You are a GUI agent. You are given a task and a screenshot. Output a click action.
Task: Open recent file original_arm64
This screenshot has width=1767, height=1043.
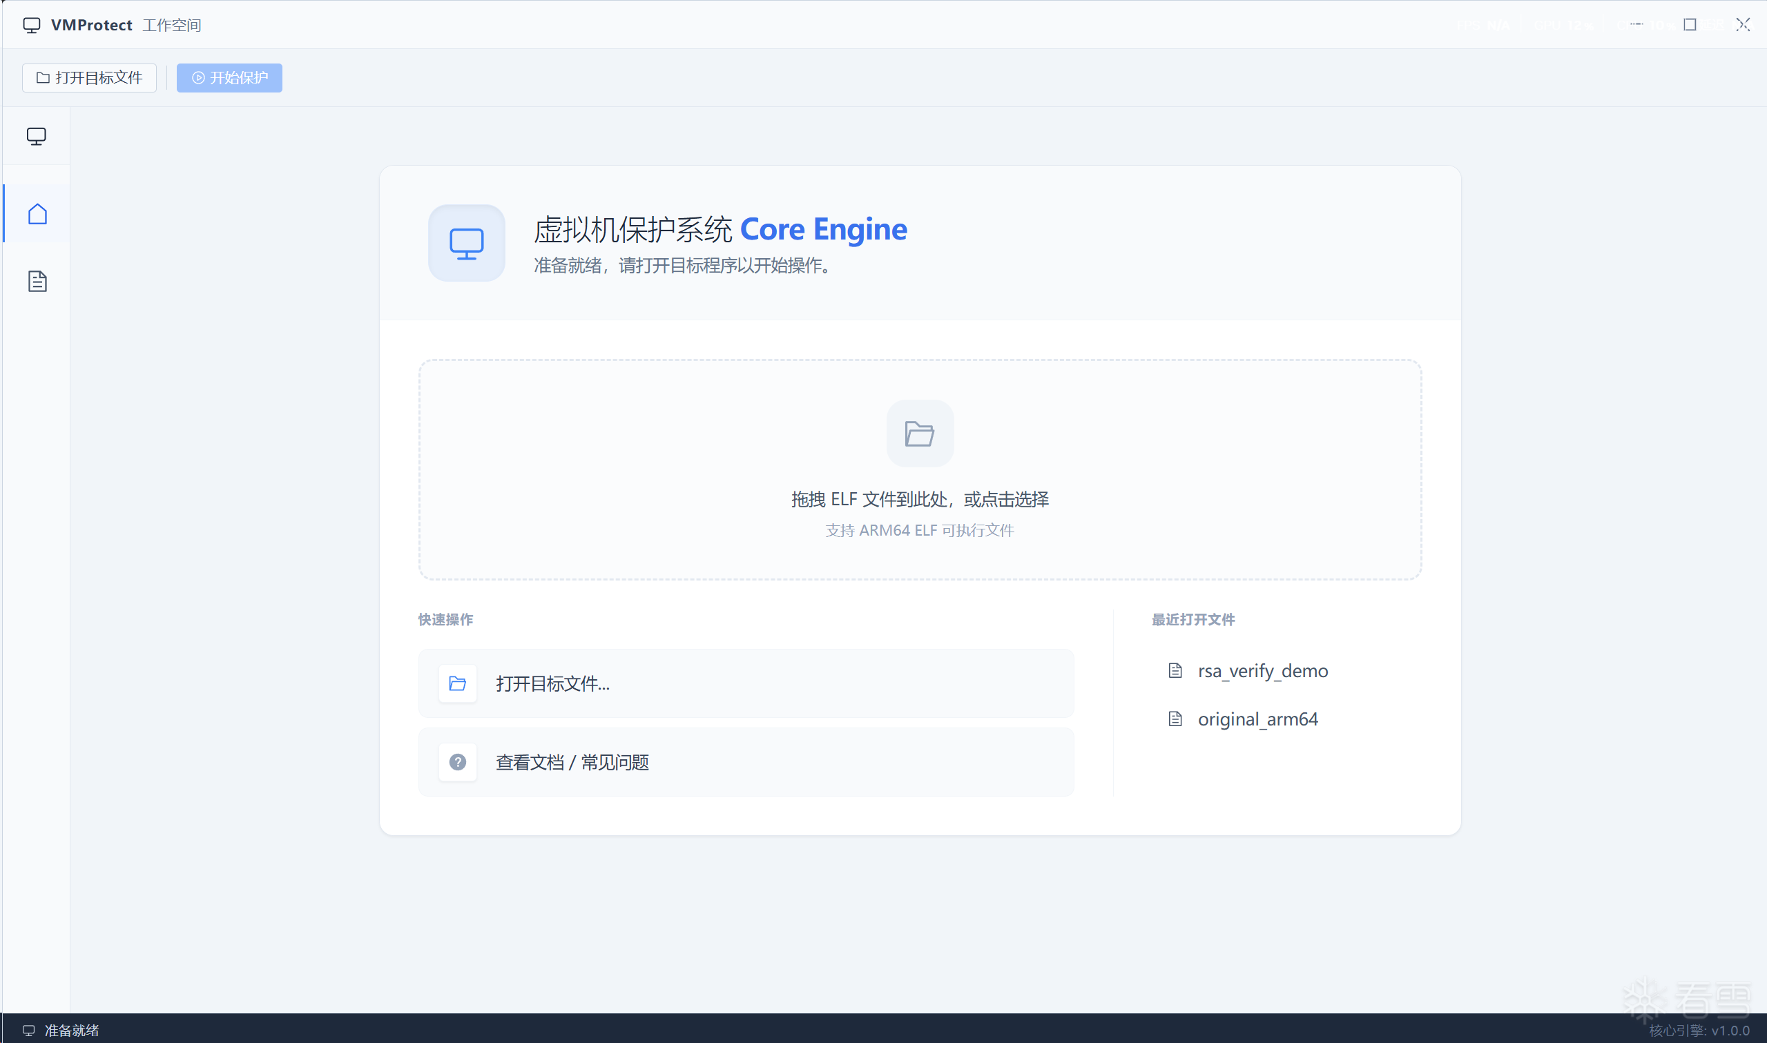[x=1257, y=719]
